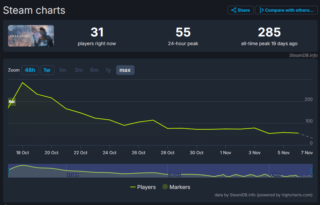
Task: Click the "22 Oct" axis label
Action: point(81,152)
